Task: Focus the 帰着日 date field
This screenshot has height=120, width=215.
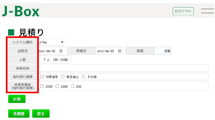Action: click(106, 51)
